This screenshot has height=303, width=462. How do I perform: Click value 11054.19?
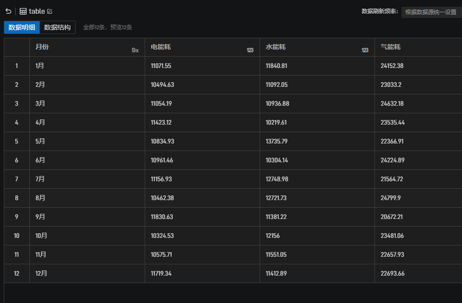tap(161, 103)
